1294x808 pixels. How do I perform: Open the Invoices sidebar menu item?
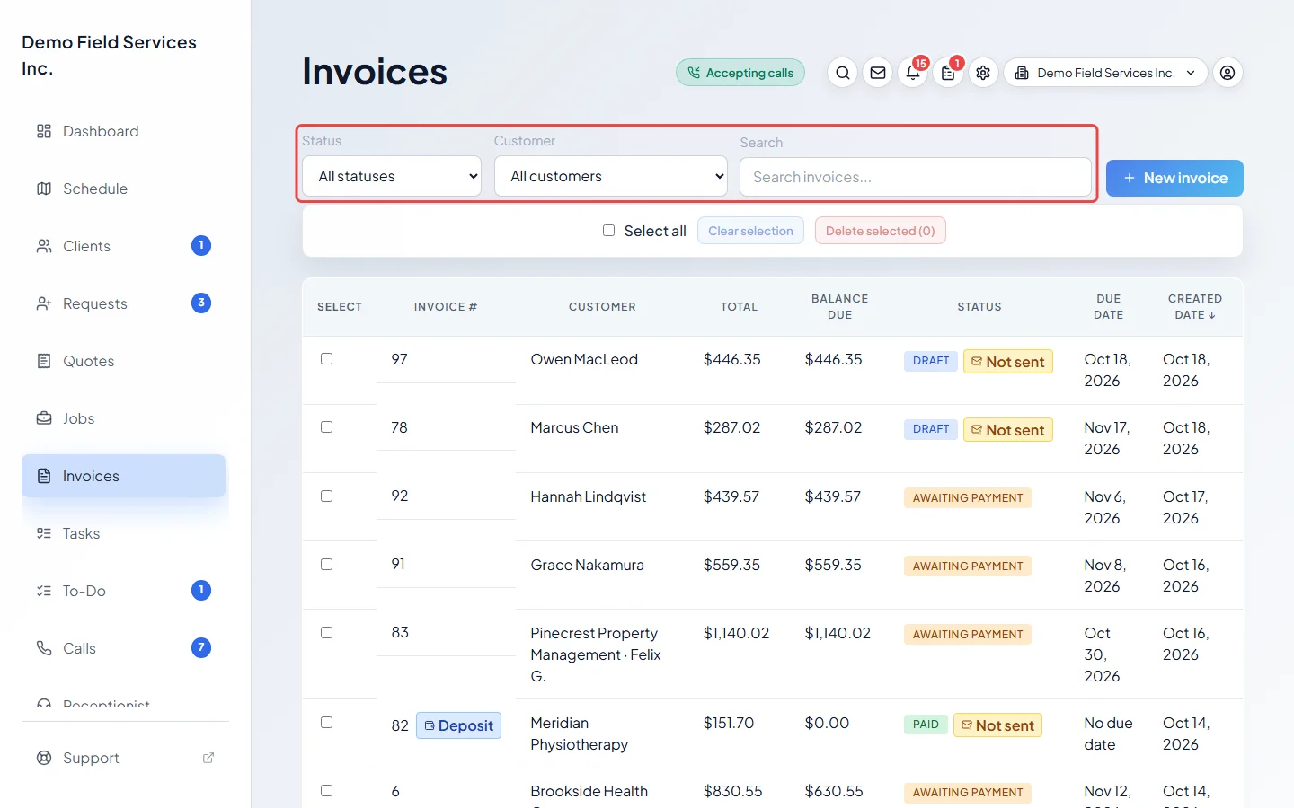(x=124, y=476)
